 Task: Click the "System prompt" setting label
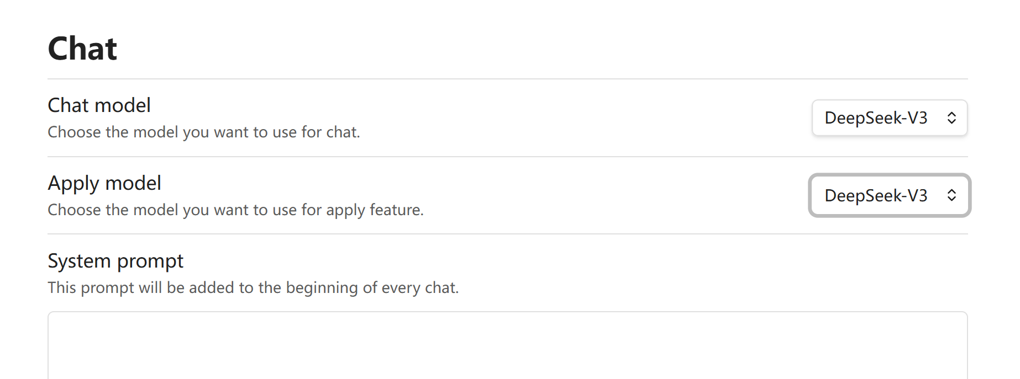115,261
